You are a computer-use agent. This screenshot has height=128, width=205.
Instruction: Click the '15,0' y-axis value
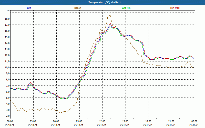pos(7,37)
